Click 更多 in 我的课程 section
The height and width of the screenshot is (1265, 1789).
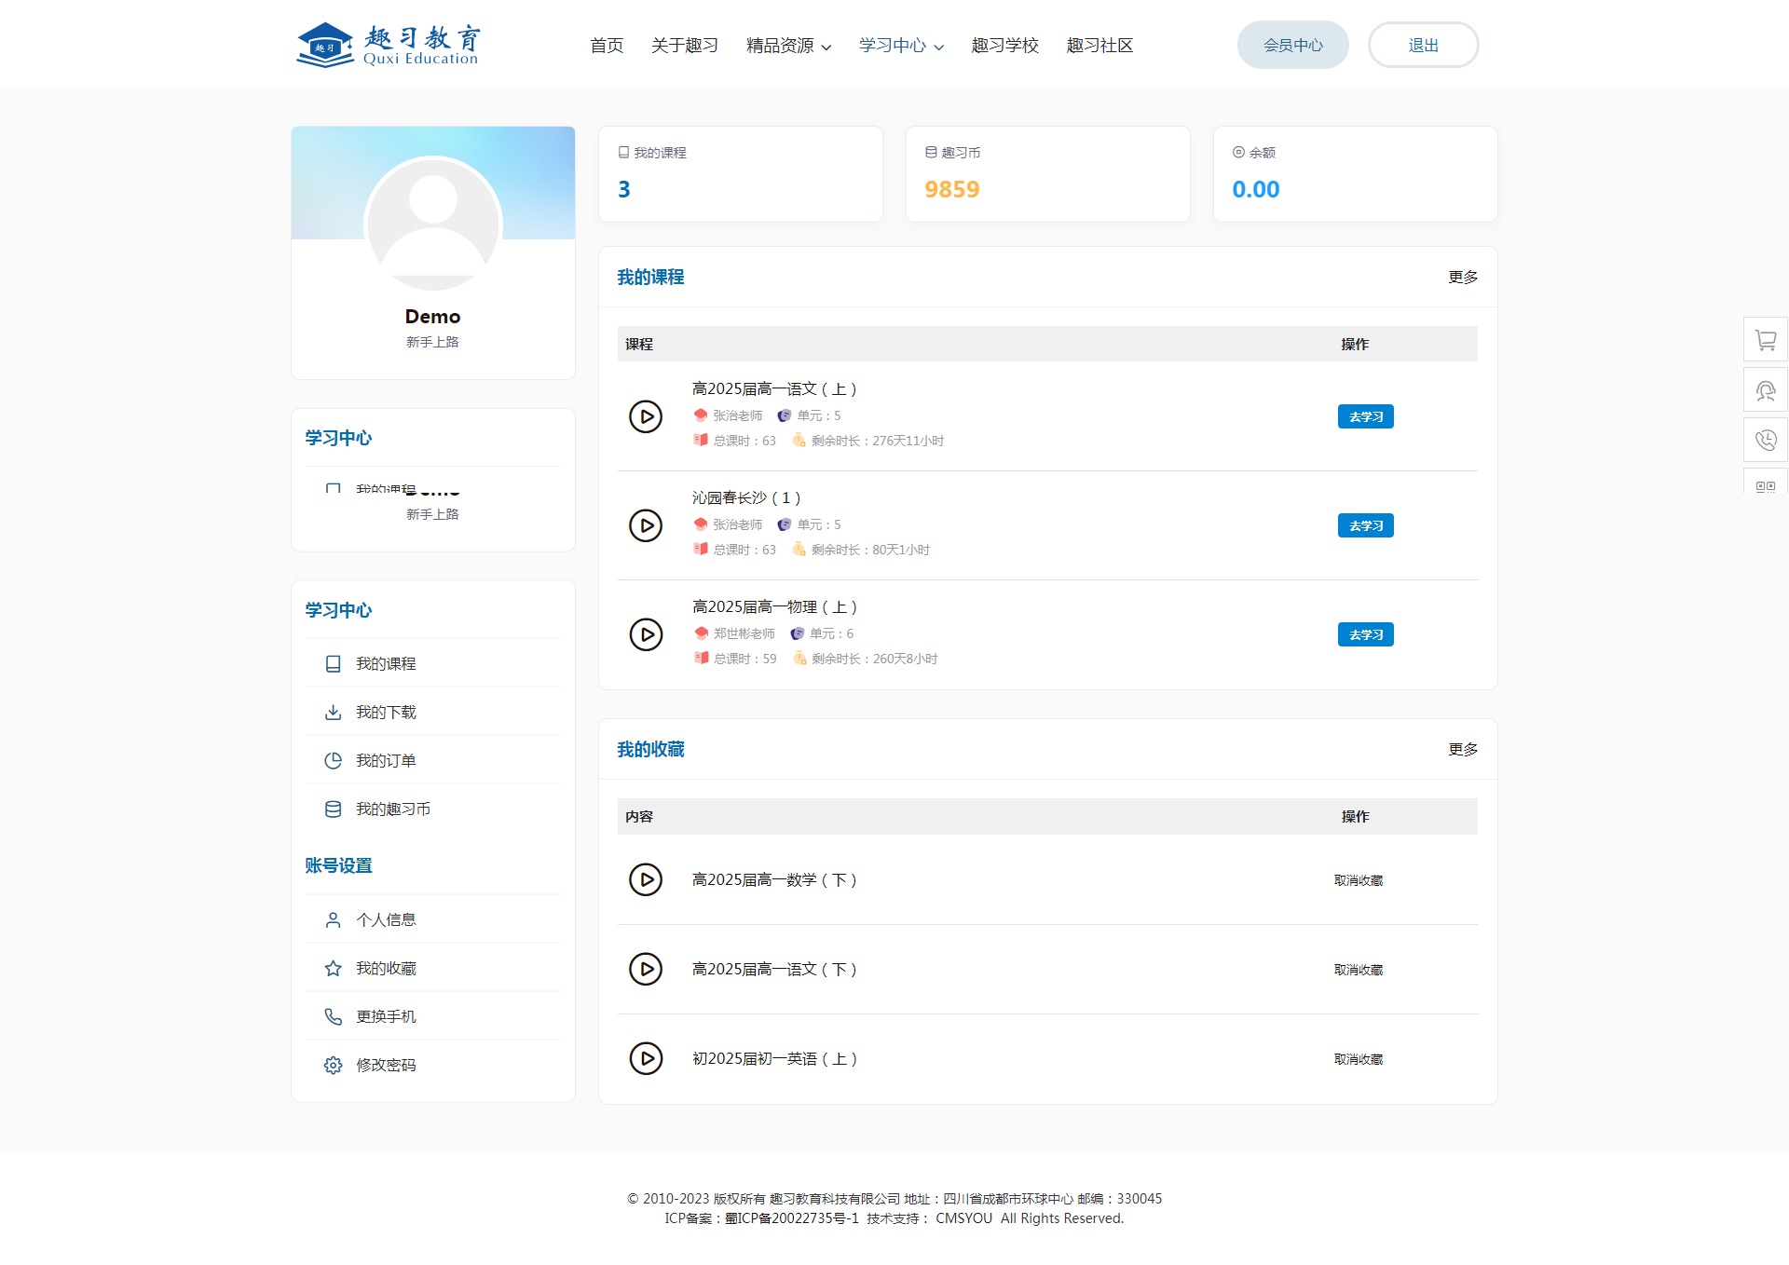point(1463,278)
